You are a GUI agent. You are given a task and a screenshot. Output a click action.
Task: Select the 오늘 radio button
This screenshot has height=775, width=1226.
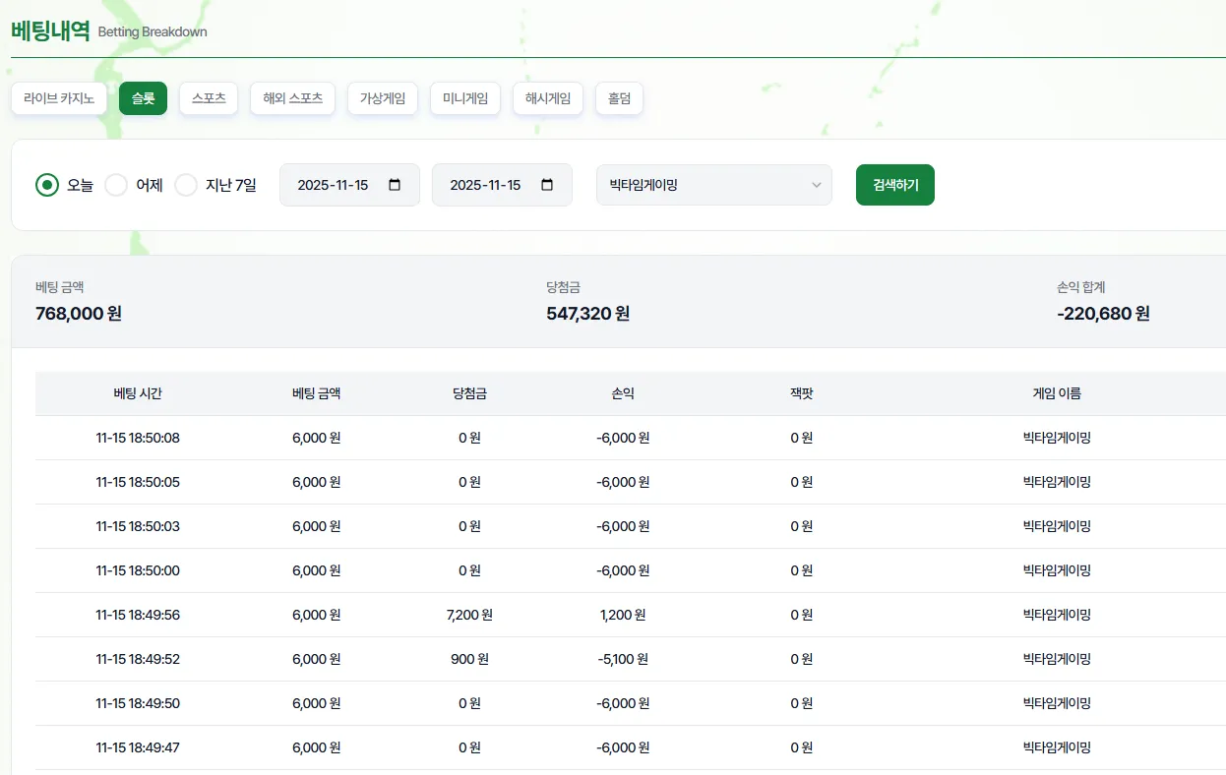[x=47, y=185]
